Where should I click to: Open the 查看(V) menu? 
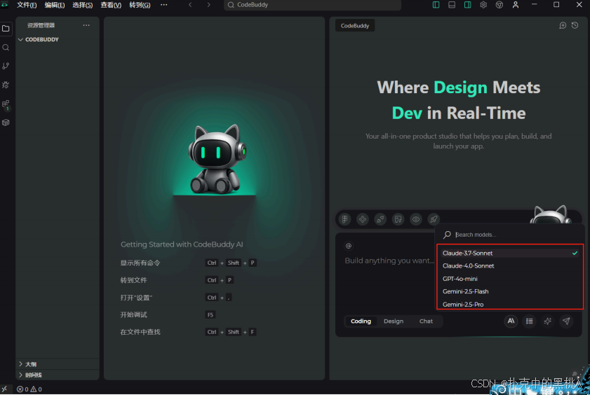pyautogui.click(x=111, y=5)
